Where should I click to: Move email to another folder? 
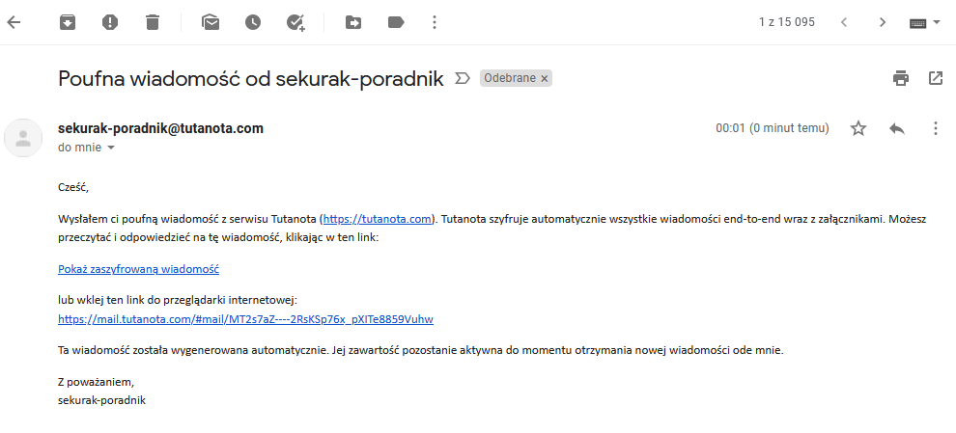pyautogui.click(x=353, y=22)
